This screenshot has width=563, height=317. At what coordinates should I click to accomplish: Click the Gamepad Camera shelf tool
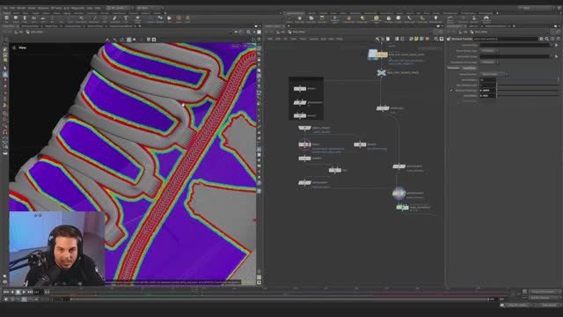pos(486,19)
